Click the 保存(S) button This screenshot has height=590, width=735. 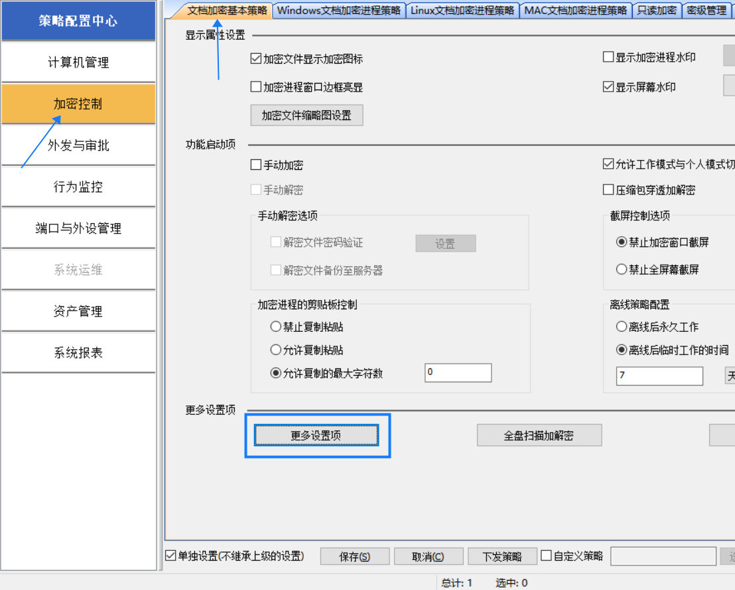coord(354,556)
